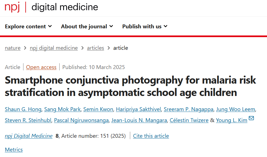Click author Haripriya Sakthivel
Screen dimensions: 267x157
click(x=138, y=109)
